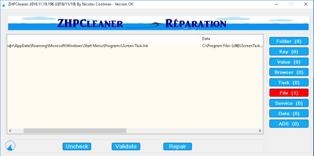This screenshot has height=156, width=314.
Task: Open the Key (0) category
Action: coord(289,52)
